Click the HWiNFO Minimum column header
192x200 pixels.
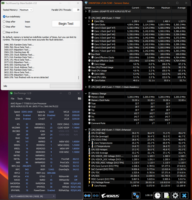[x=148, y=8]
